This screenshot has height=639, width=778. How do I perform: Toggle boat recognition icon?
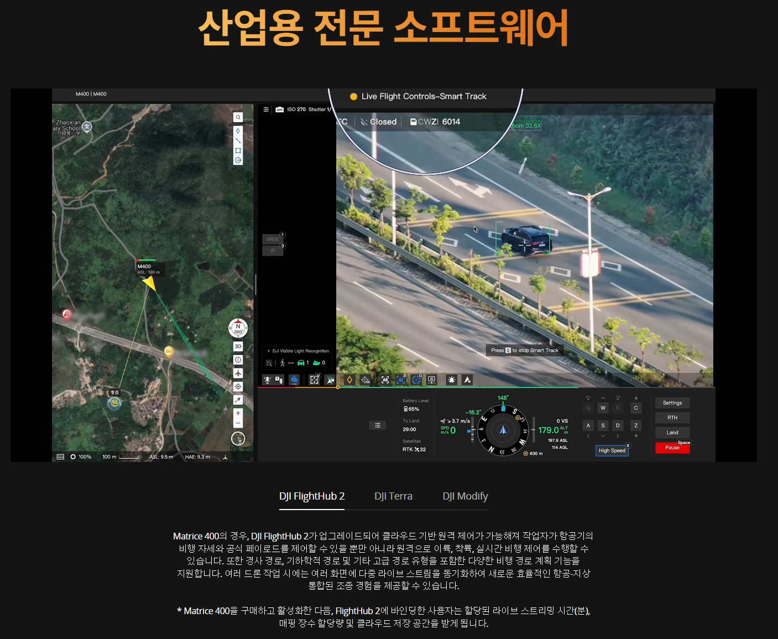[x=317, y=363]
